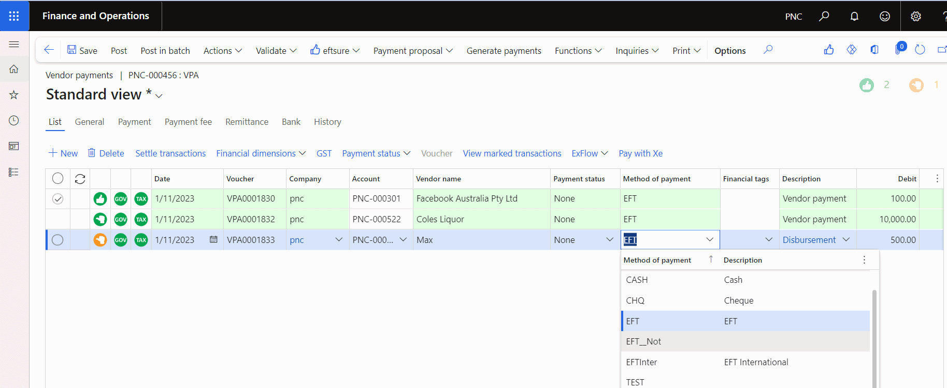This screenshot has width=947, height=388.
Task: Click TAX icon on the Max row
Action: tap(141, 240)
